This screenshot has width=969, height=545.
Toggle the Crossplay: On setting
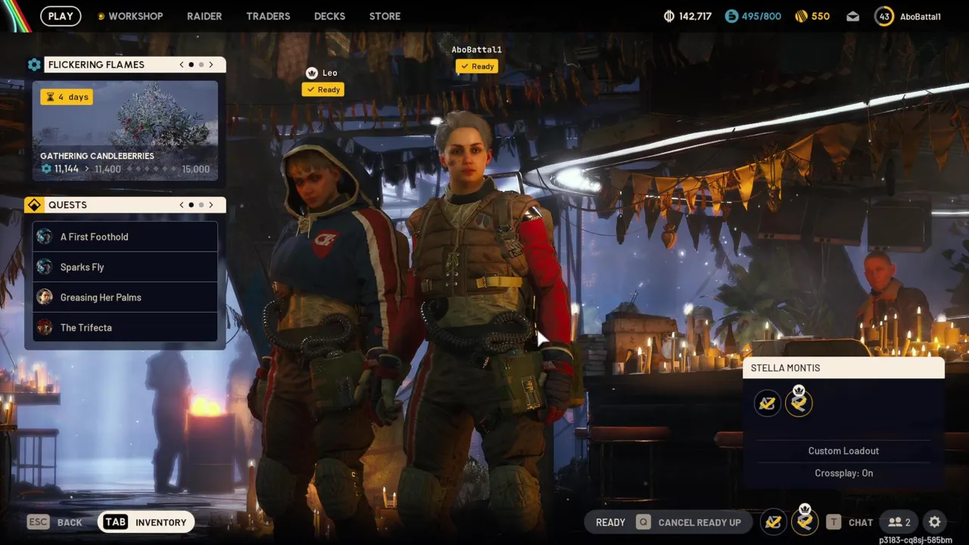pos(843,473)
